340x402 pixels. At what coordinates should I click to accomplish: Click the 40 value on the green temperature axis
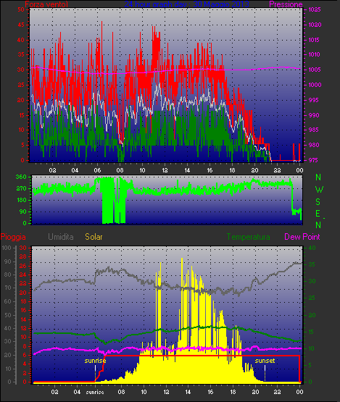coord(312,248)
